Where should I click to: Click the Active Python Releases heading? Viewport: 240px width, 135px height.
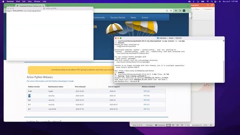tap(40, 77)
